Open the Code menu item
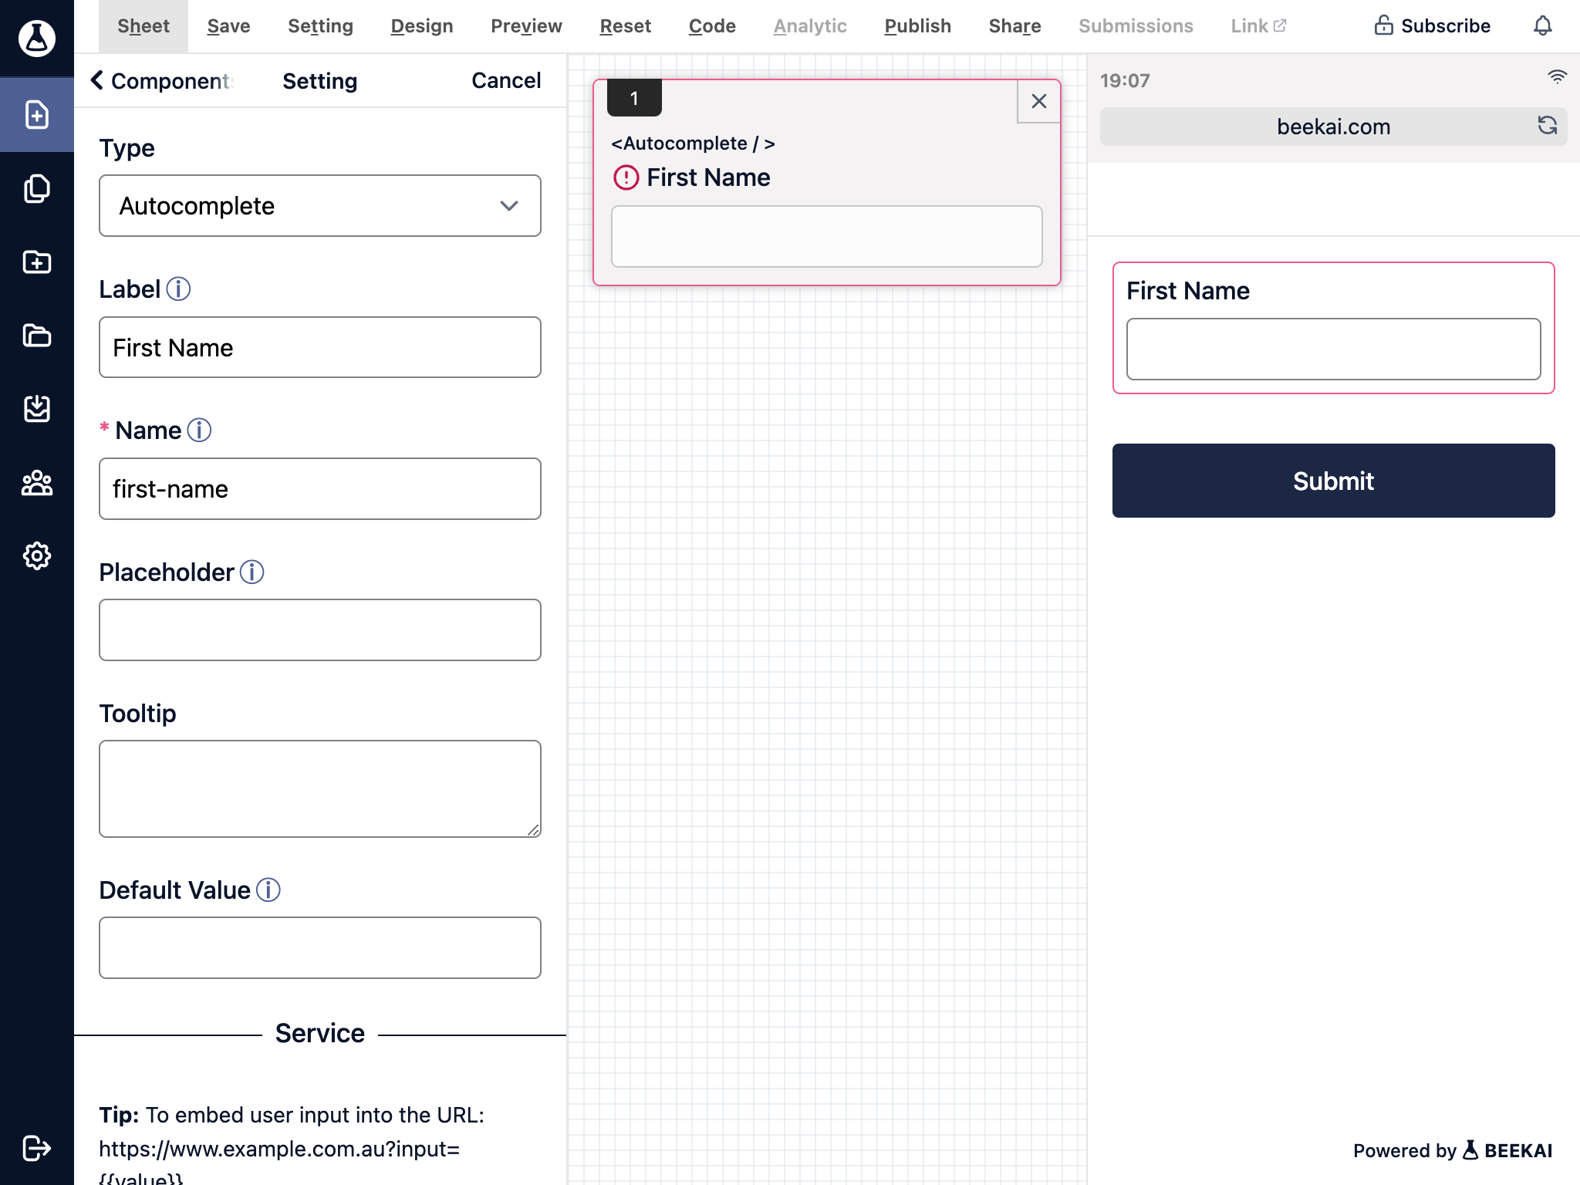This screenshot has width=1580, height=1185. pos(712,26)
